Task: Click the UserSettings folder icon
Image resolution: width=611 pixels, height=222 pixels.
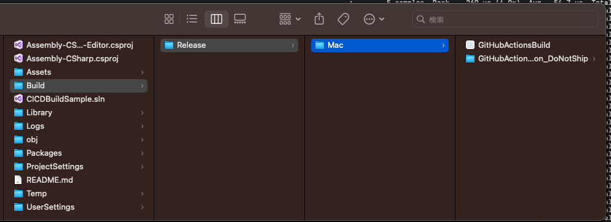Action: click(18, 207)
